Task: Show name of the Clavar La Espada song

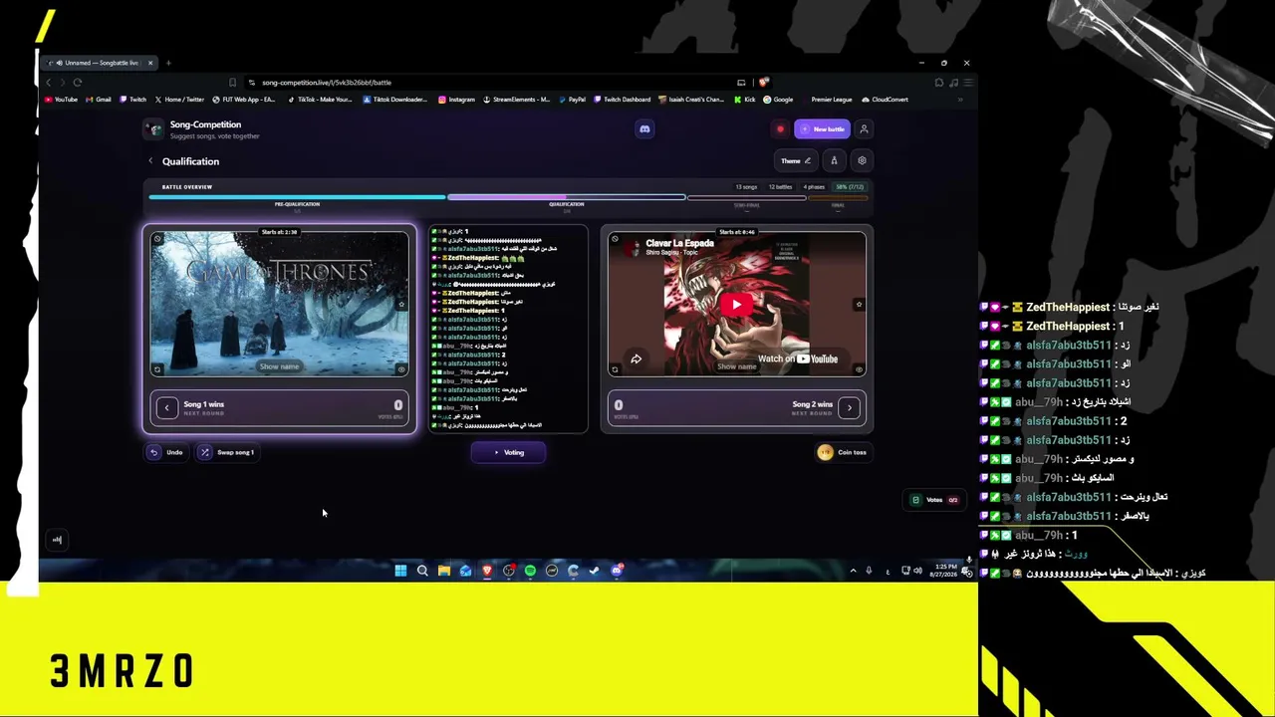Action: click(737, 366)
